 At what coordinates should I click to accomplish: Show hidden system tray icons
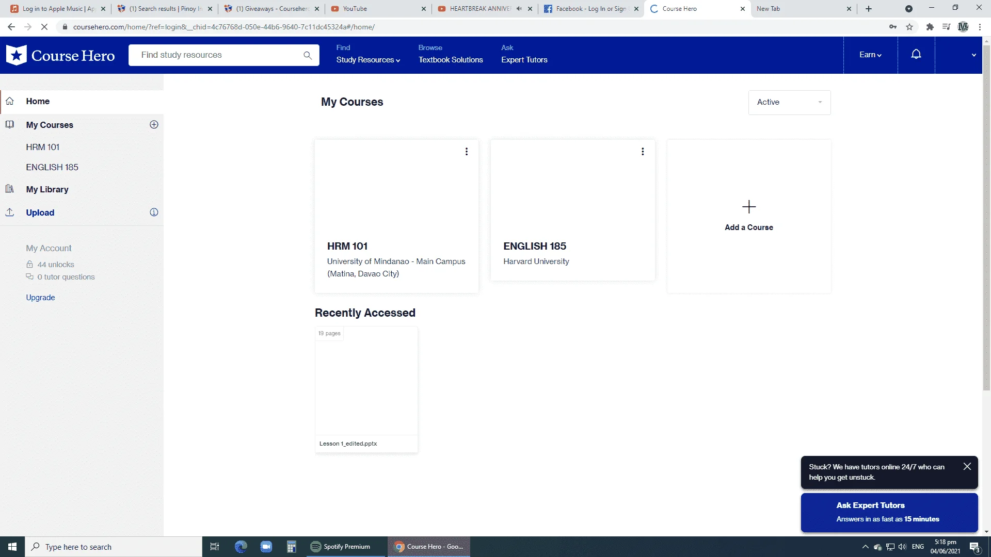(865, 547)
